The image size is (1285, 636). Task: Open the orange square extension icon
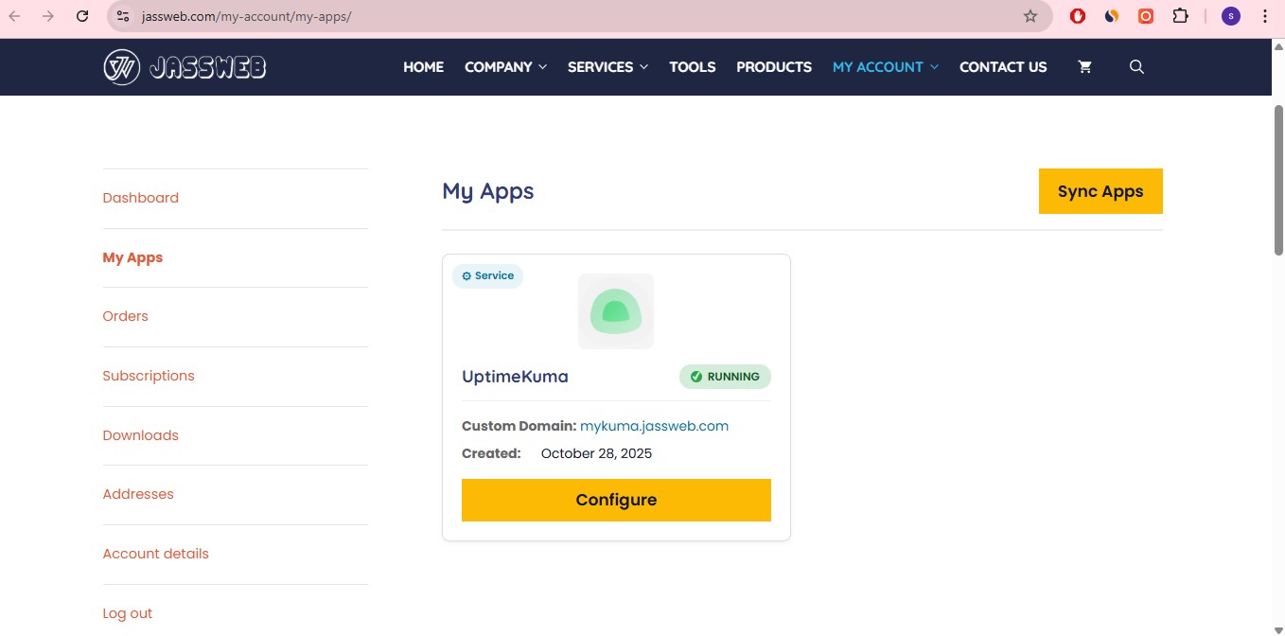tap(1146, 16)
